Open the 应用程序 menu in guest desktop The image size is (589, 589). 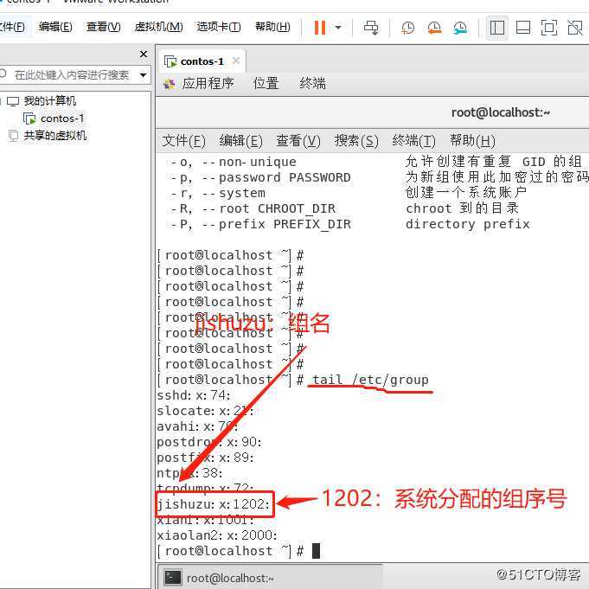click(x=208, y=83)
